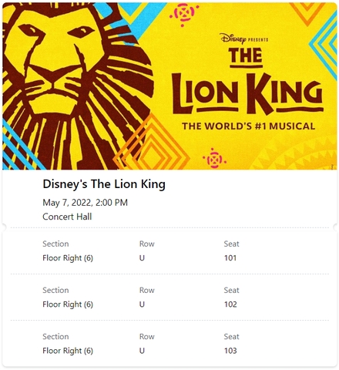Viewport: 339px width, 370px height.
Task: Select the ticket row for seat 101
Action: [x=169, y=251]
